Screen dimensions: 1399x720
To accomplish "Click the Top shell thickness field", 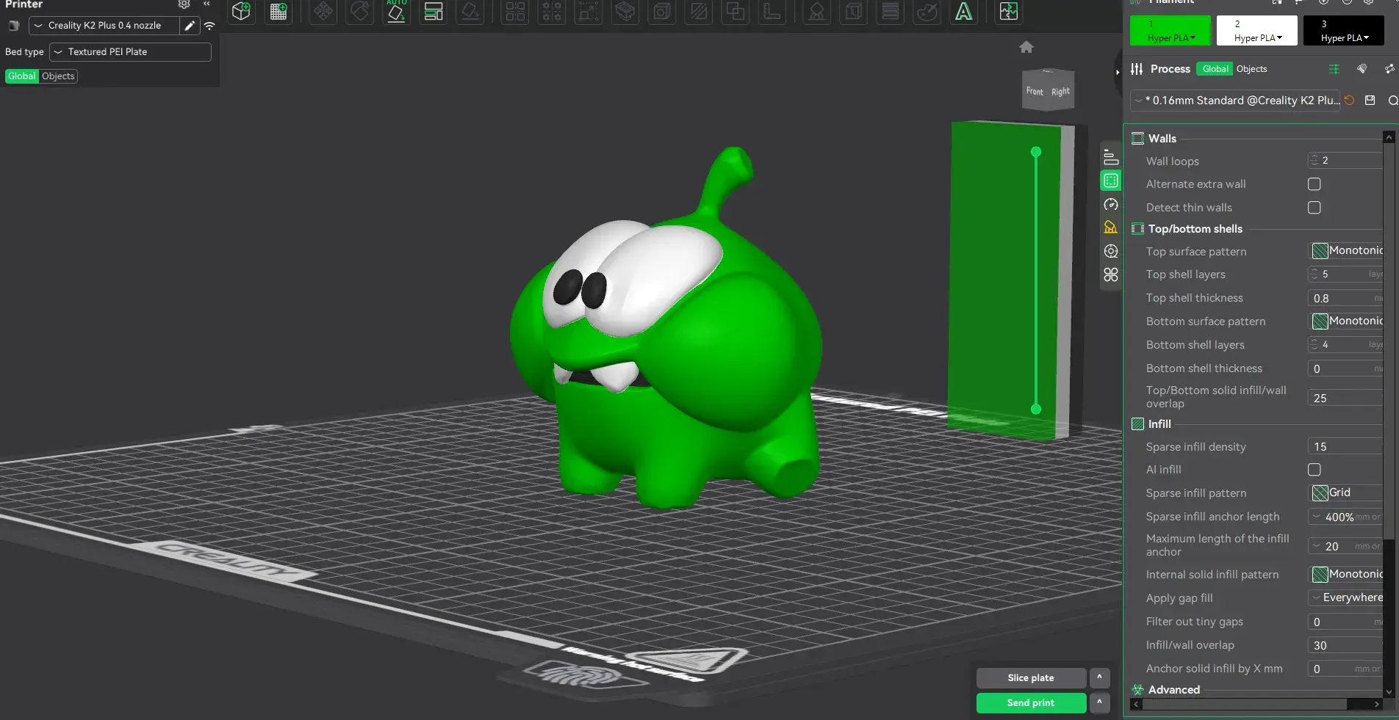I will 1347,298.
